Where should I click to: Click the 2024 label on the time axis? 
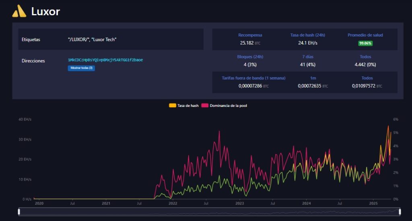[x=306, y=204]
